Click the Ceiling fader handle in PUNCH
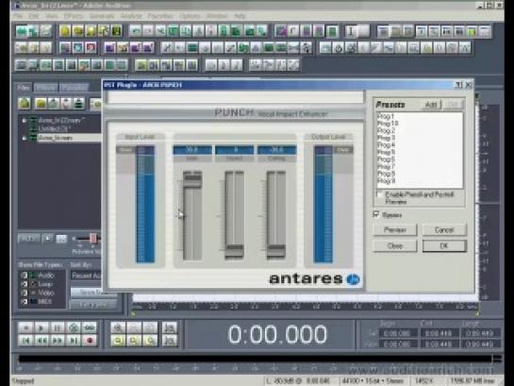 tap(276, 252)
